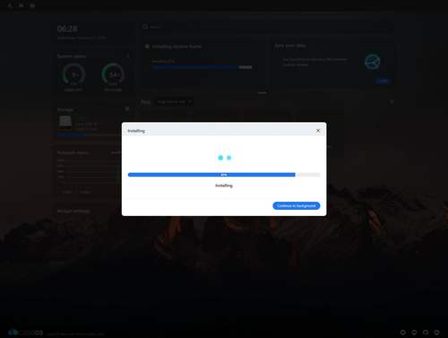This screenshot has width=448, height=338.
Task: Click the RAM 54% gauge
Action: (113, 74)
